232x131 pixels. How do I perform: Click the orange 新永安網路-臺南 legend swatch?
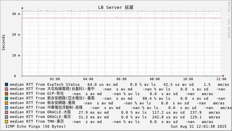click(6, 103)
